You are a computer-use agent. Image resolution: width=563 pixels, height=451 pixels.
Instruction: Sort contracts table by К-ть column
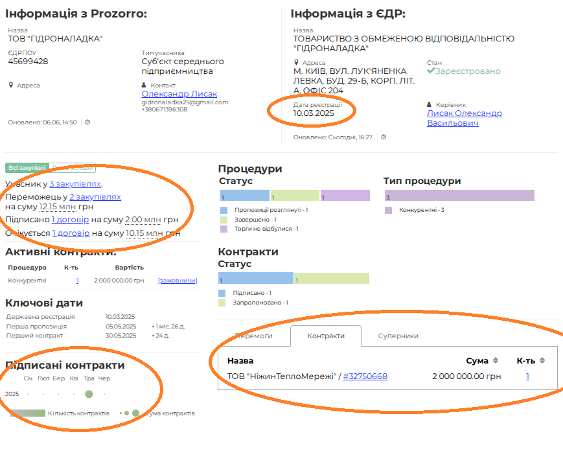tap(542, 360)
